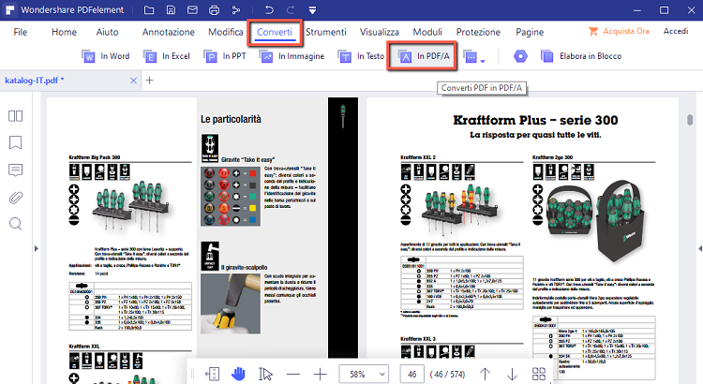
Task: Toggle page fit width icon in bottom bar
Action: pos(212,374)
